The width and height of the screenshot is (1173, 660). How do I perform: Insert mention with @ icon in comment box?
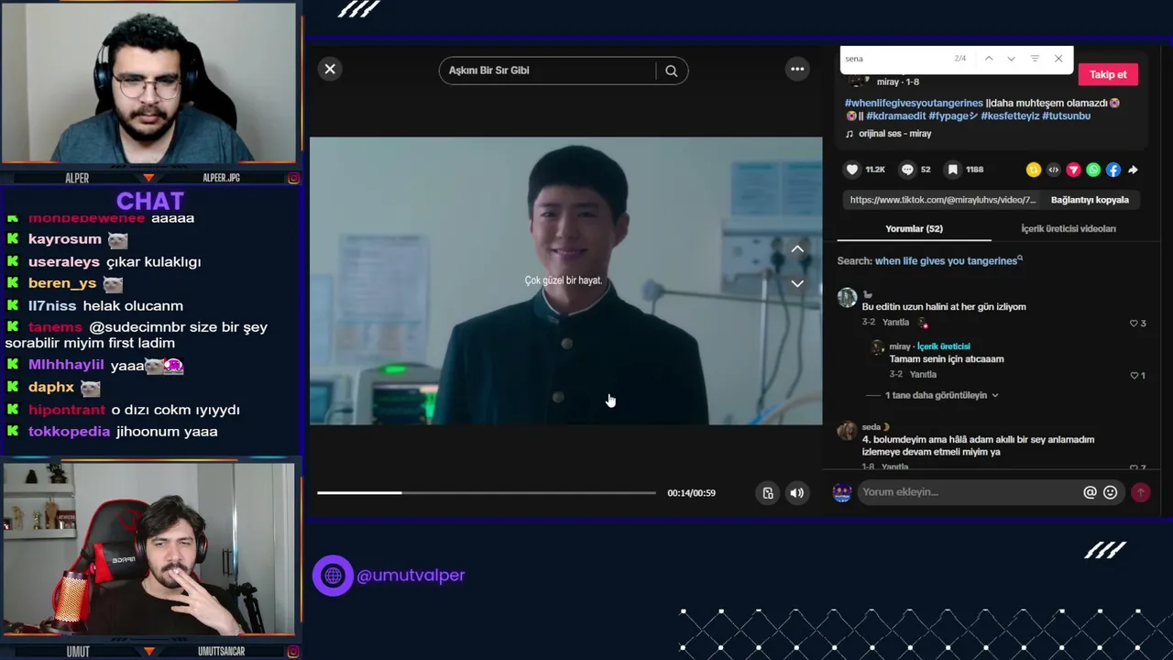1090,492
